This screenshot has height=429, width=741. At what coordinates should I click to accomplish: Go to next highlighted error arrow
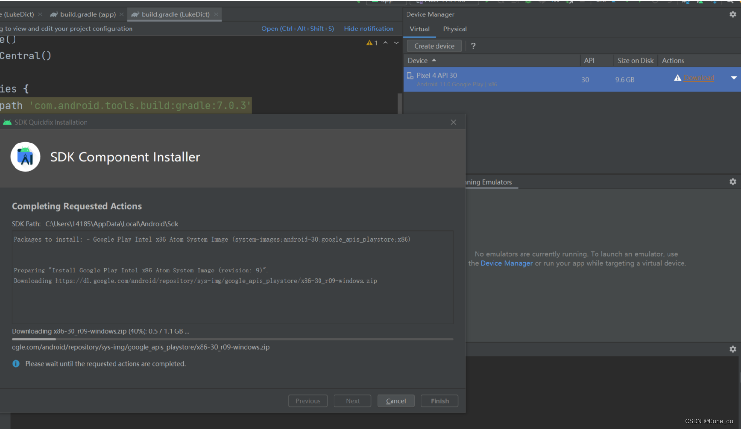[x=396, y=43]
